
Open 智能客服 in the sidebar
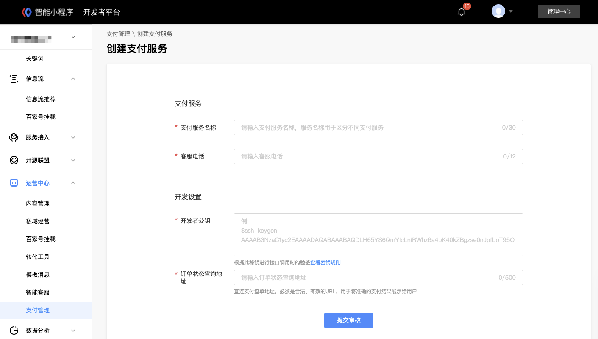click(x=38, y=292)
